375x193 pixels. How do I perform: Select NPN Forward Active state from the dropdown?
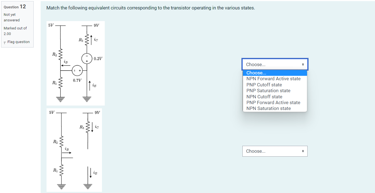coord(273,79)
